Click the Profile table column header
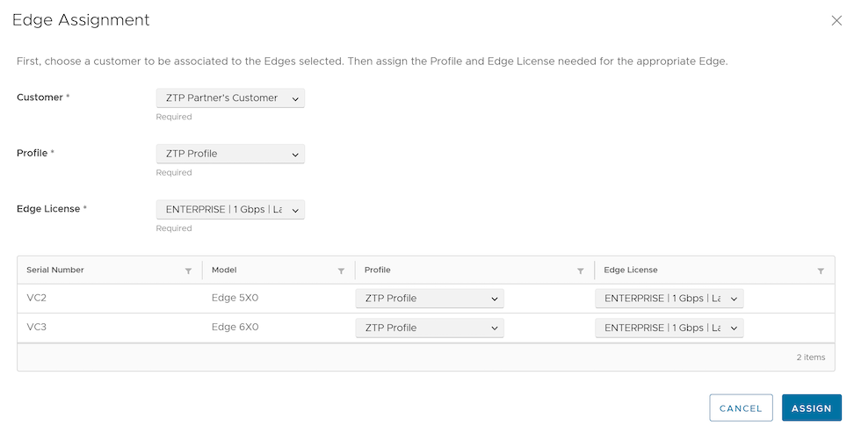Viewport: 854px width, 433px height. tap(378, 271)
